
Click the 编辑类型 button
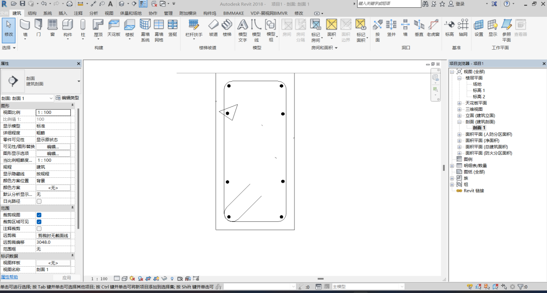(x=67, y=98)
